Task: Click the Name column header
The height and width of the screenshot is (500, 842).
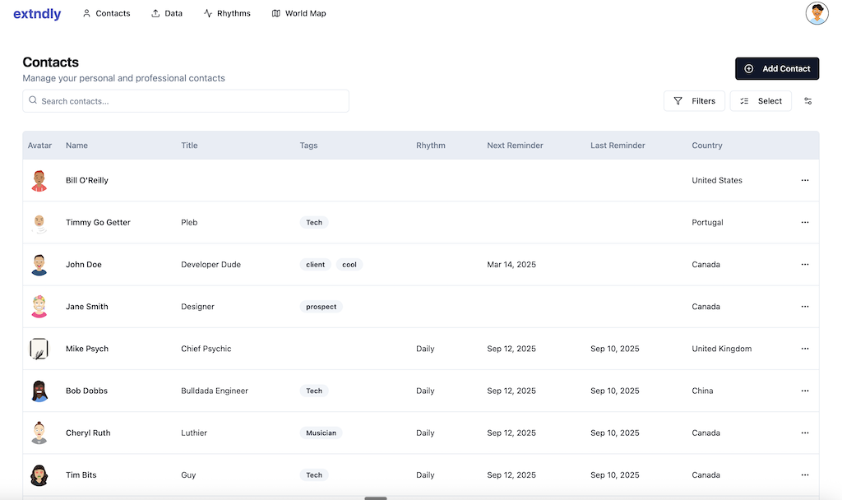Action: [76, 146]
